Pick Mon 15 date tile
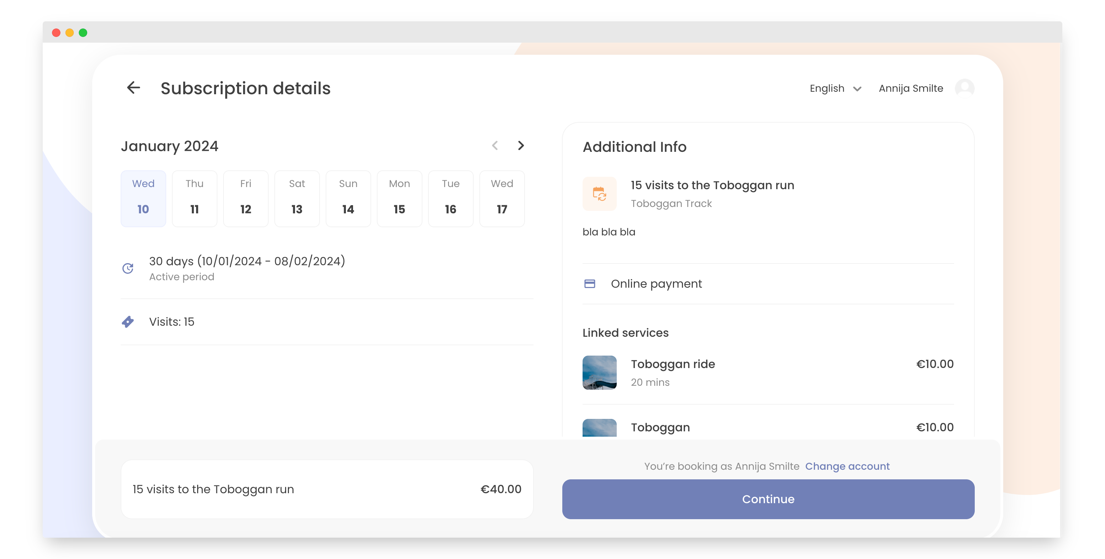The image size is (1105, 559). (399, 198)
